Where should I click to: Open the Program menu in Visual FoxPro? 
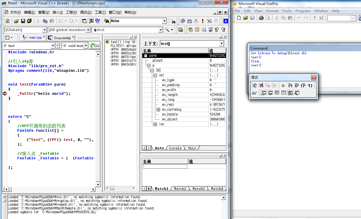(303, 11)
